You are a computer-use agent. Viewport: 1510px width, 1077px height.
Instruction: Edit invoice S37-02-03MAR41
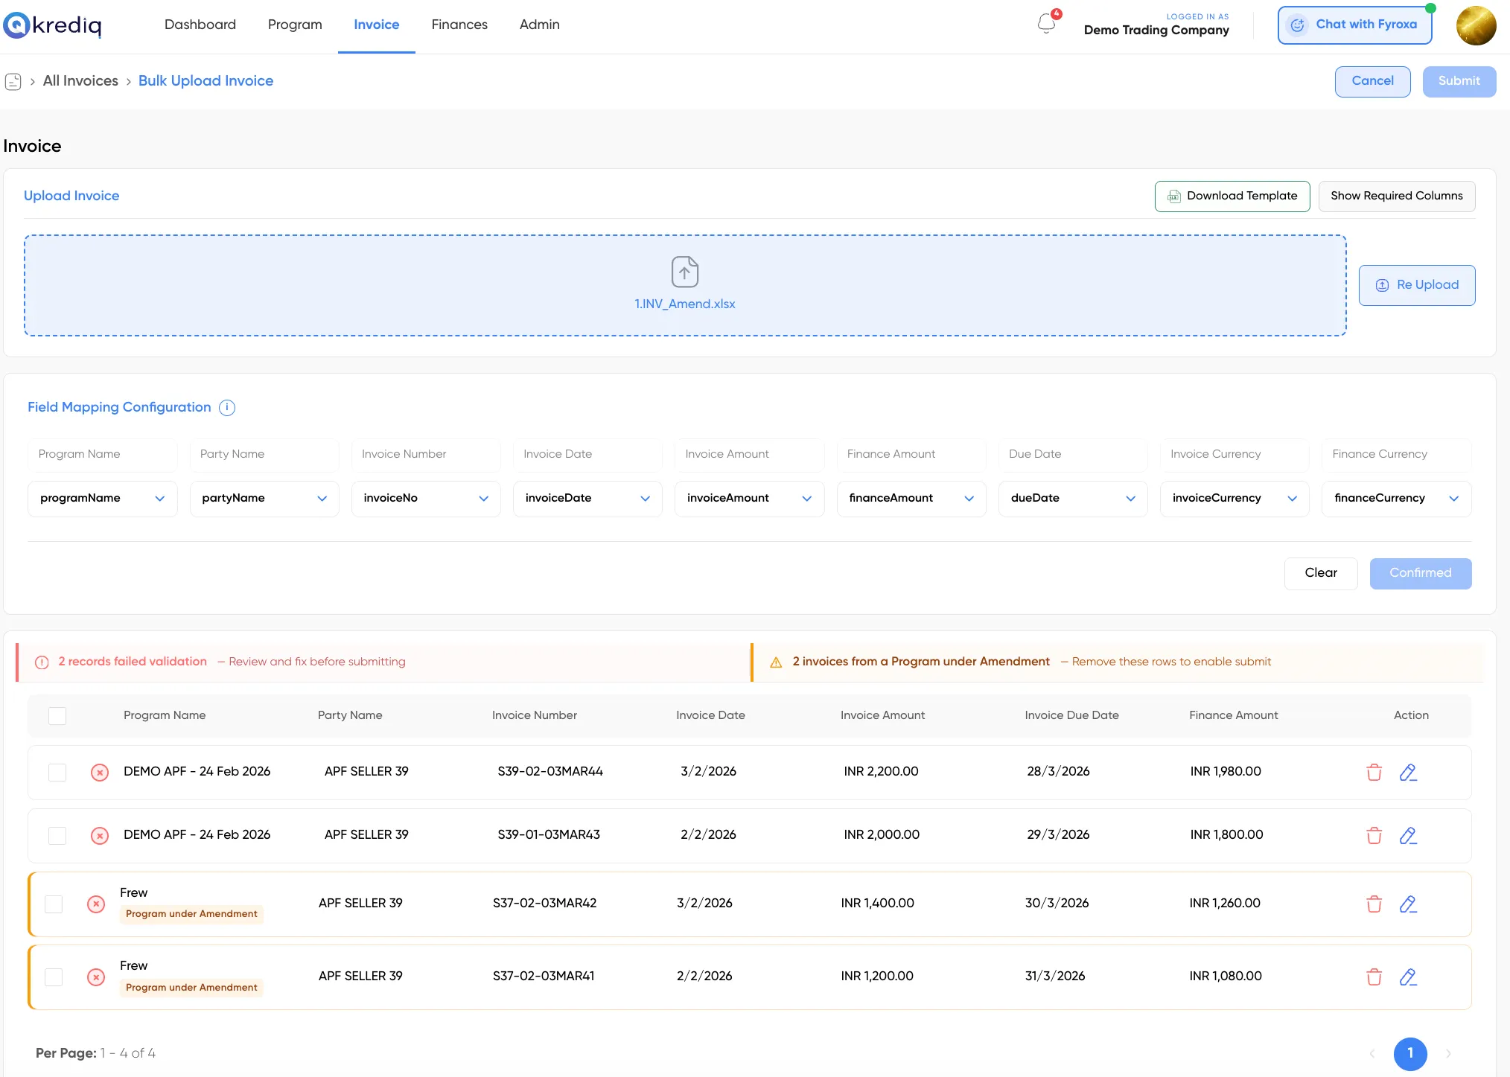tap(1407, 977)
